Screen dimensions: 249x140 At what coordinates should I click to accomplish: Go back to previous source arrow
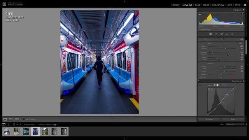(x=17, y=124)
